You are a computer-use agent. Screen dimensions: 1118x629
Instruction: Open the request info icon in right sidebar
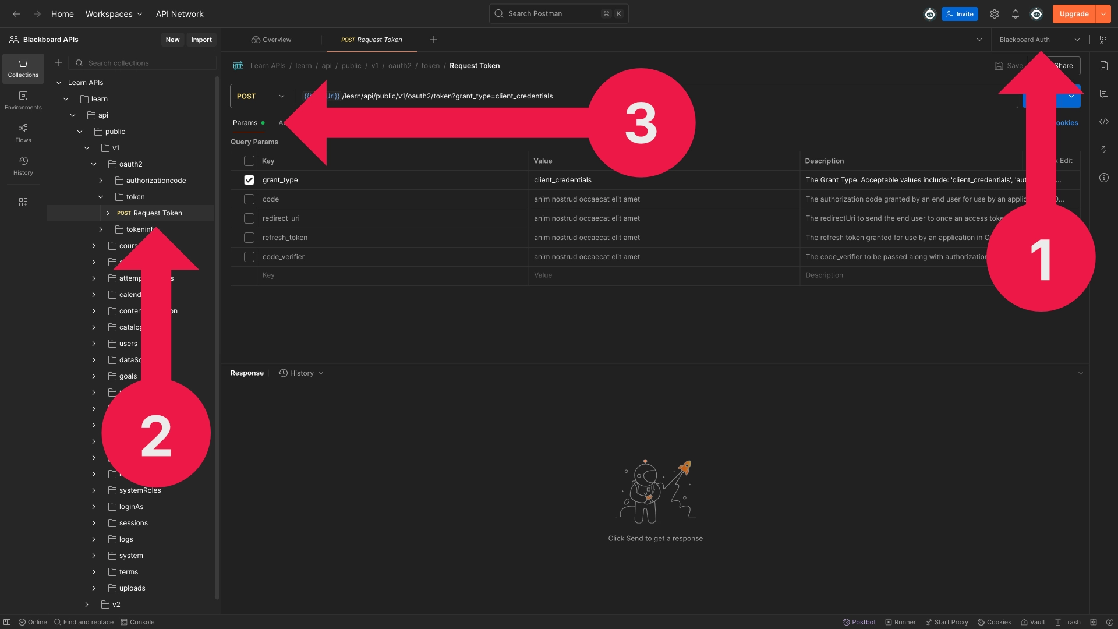tap(1103, 178)
